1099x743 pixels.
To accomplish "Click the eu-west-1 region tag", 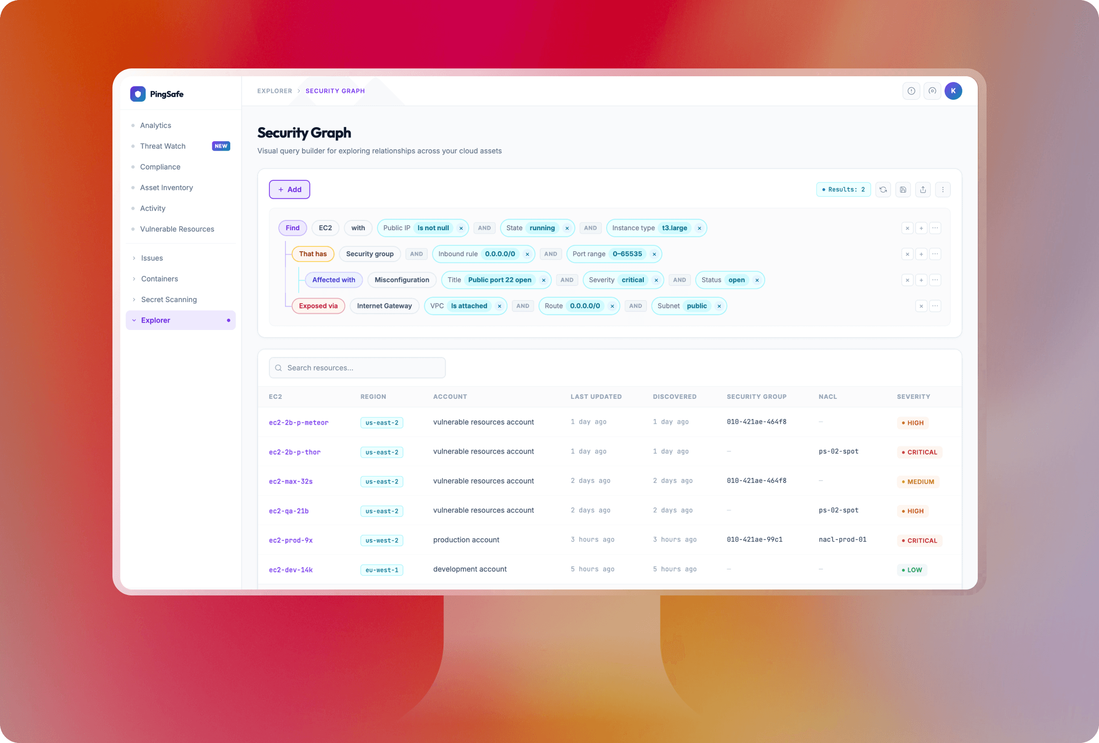I will 382,570.
